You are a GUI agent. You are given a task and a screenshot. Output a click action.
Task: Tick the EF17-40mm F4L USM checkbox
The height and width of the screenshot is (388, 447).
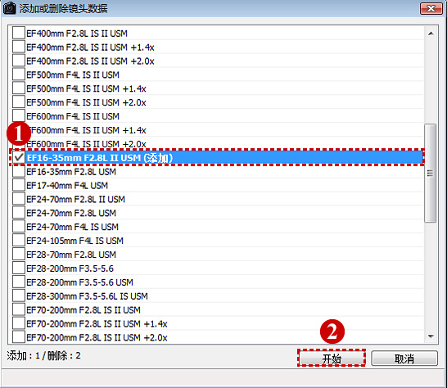(x=19, y=185)
